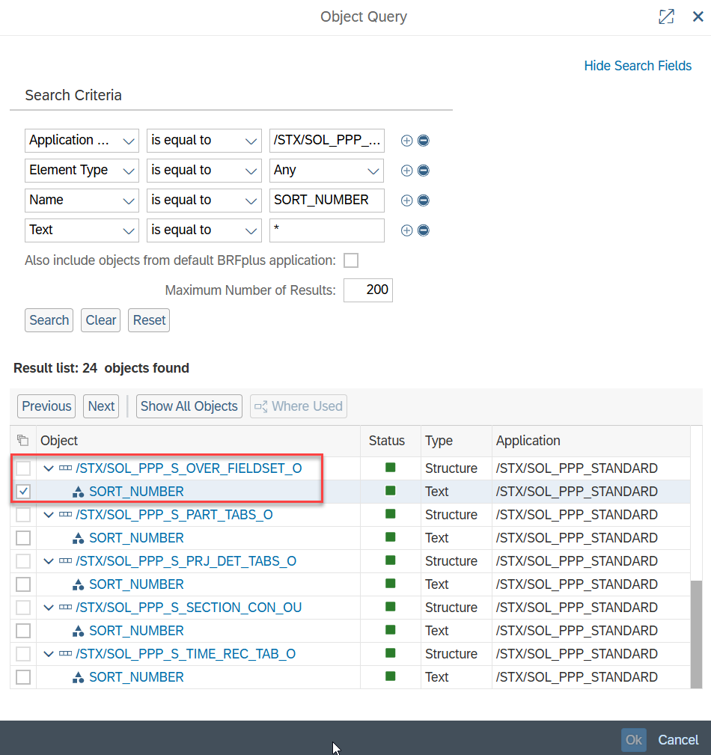Enable including objects from default BRFplus application
The width and height of the screenshot is (711, 755).
coord(350,260)
